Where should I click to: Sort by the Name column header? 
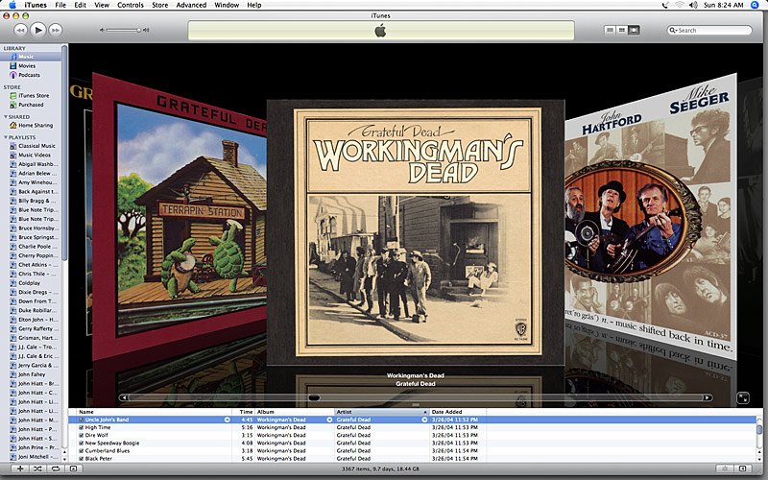155,412
